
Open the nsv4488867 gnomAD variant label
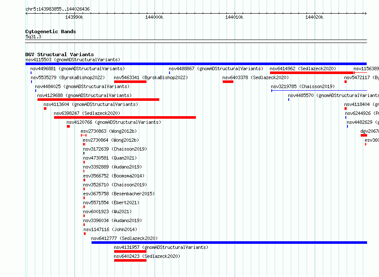coord(216,69)
